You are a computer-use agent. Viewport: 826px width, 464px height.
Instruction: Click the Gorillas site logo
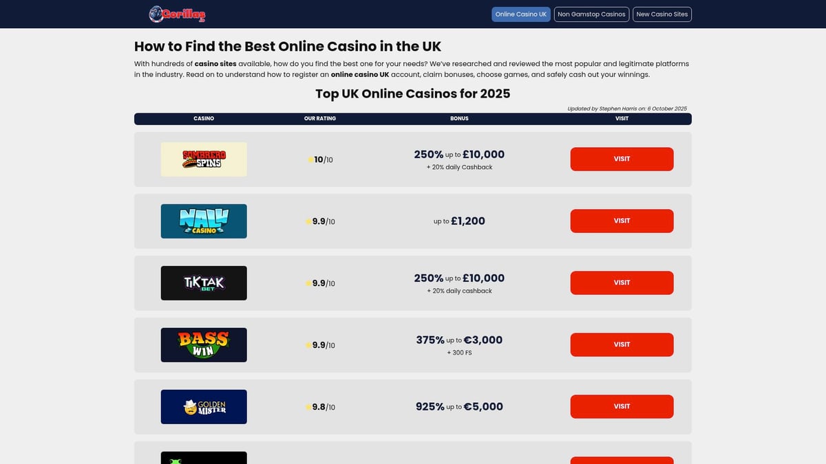click(177, 14)
